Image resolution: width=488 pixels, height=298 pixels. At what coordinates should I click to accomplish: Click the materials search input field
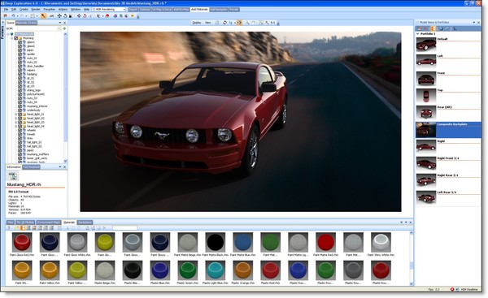[124, 228]
